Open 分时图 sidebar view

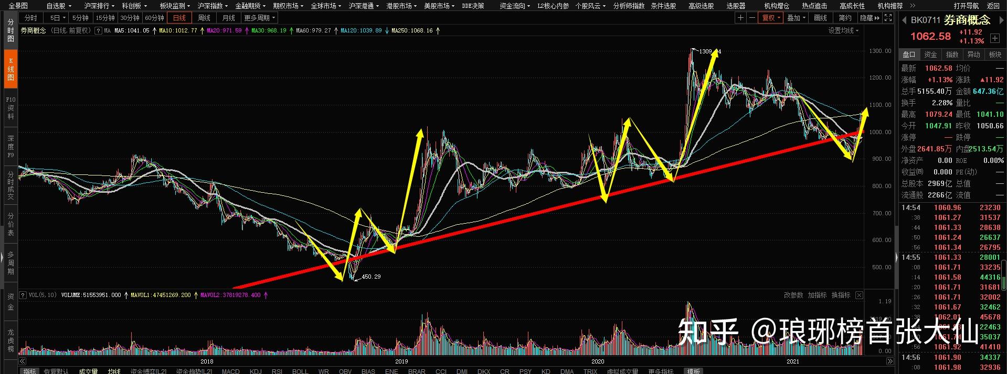click(10, 31)
